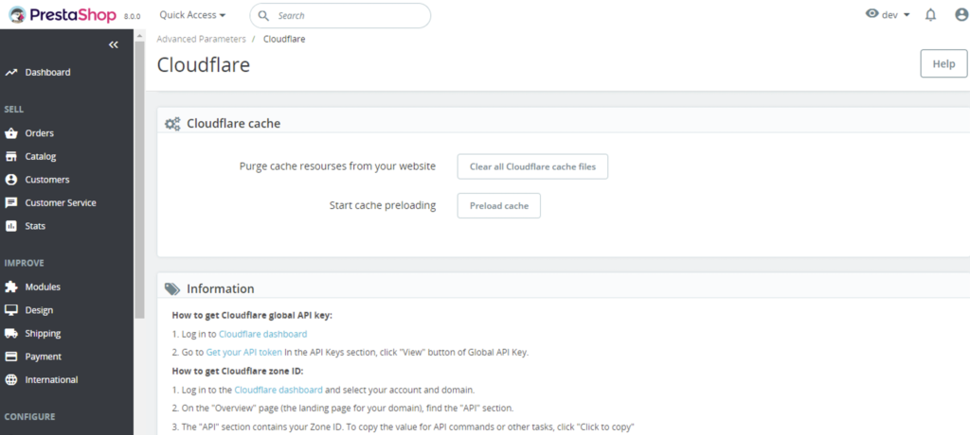This screenshot has width=970, height=435.
Task: Open the Stats menu
Action: click(35, 226)
